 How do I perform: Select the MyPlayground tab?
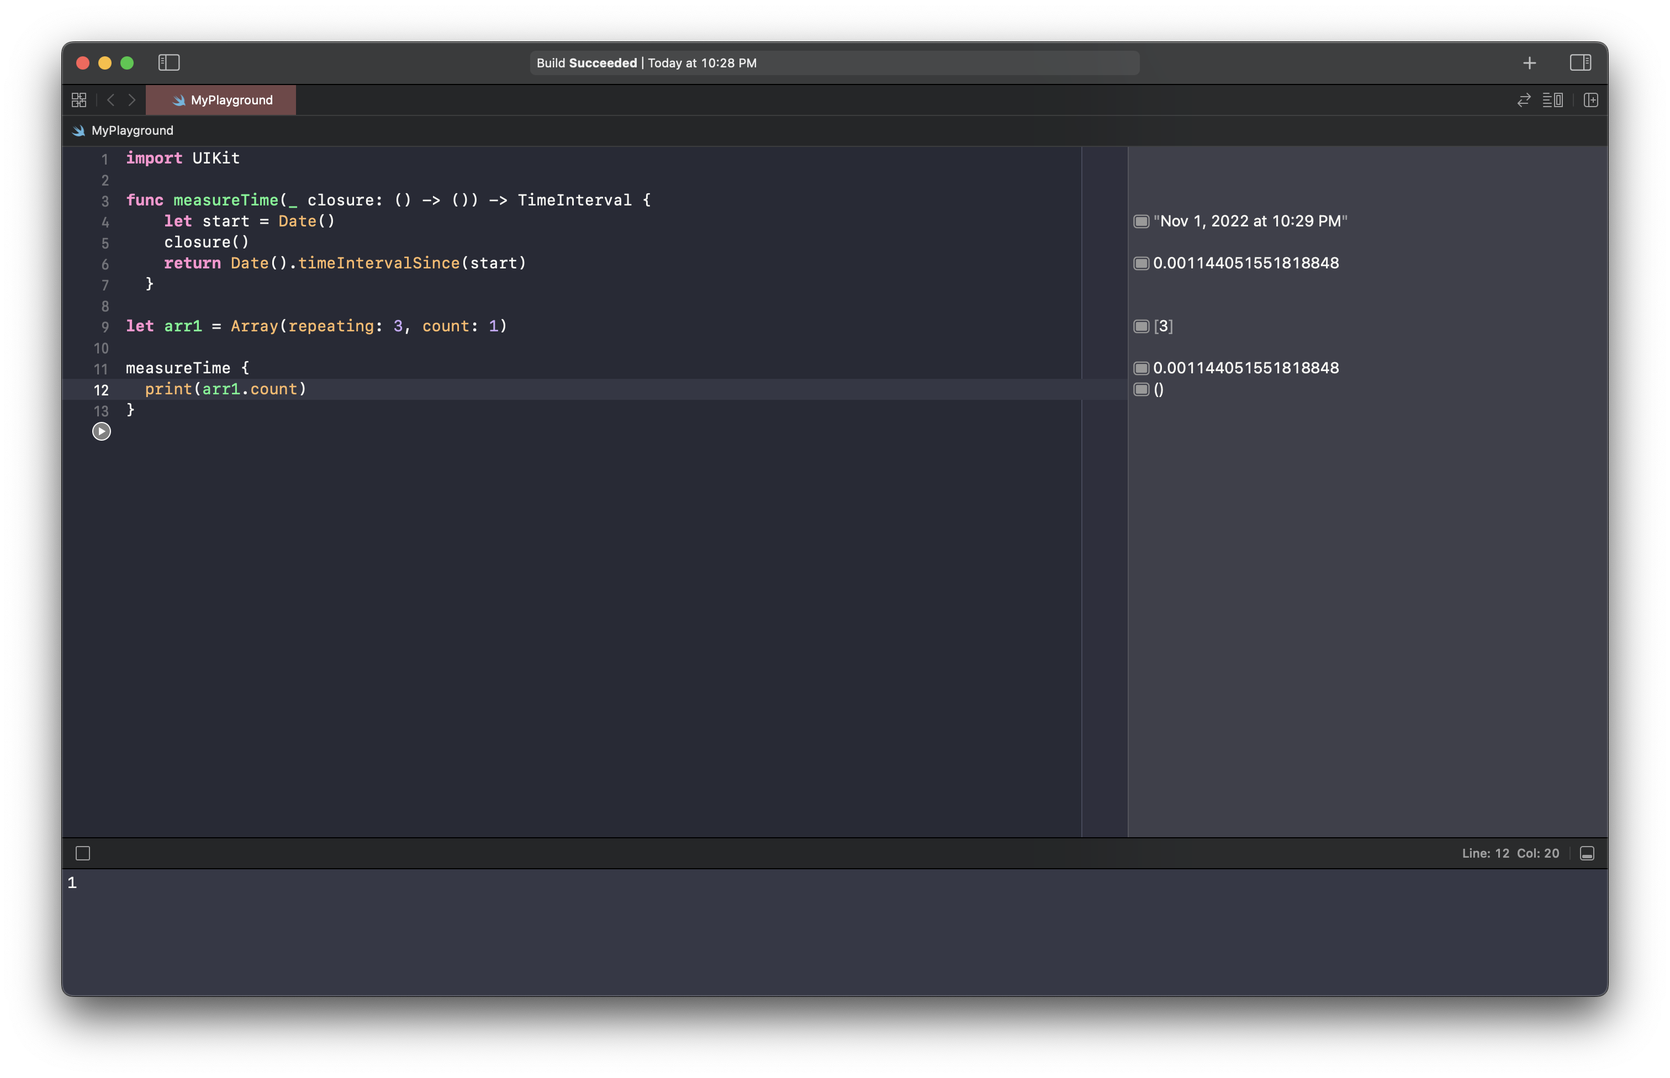tap(221, 100)
